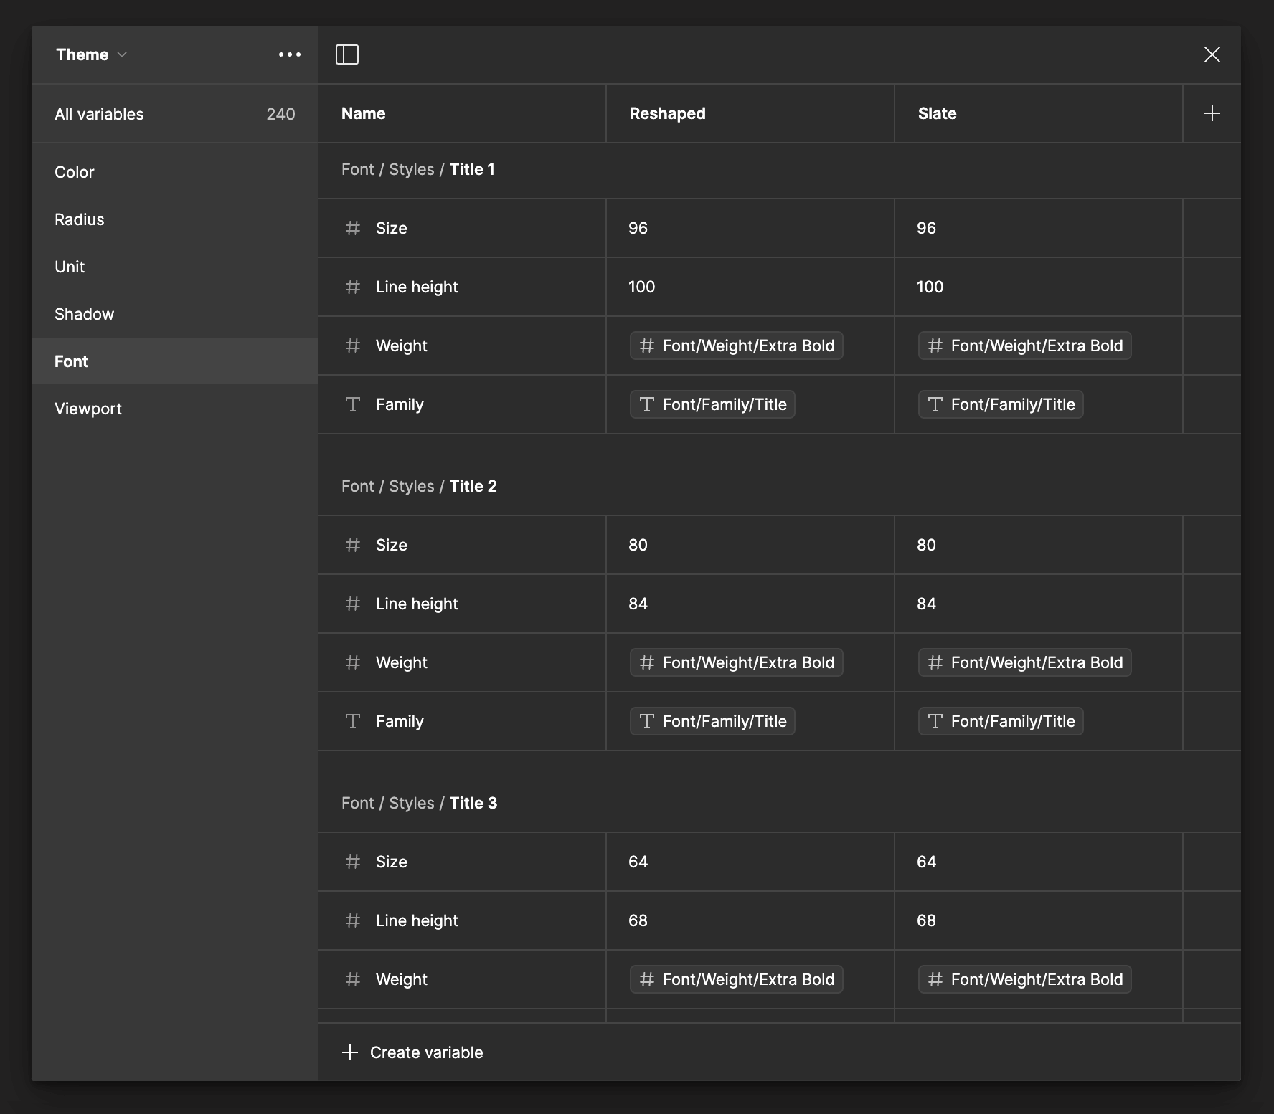Viewport: 1274px width, 1114px height.
Task: Open the Unit group in sidebar
Action: click(175, 267)
